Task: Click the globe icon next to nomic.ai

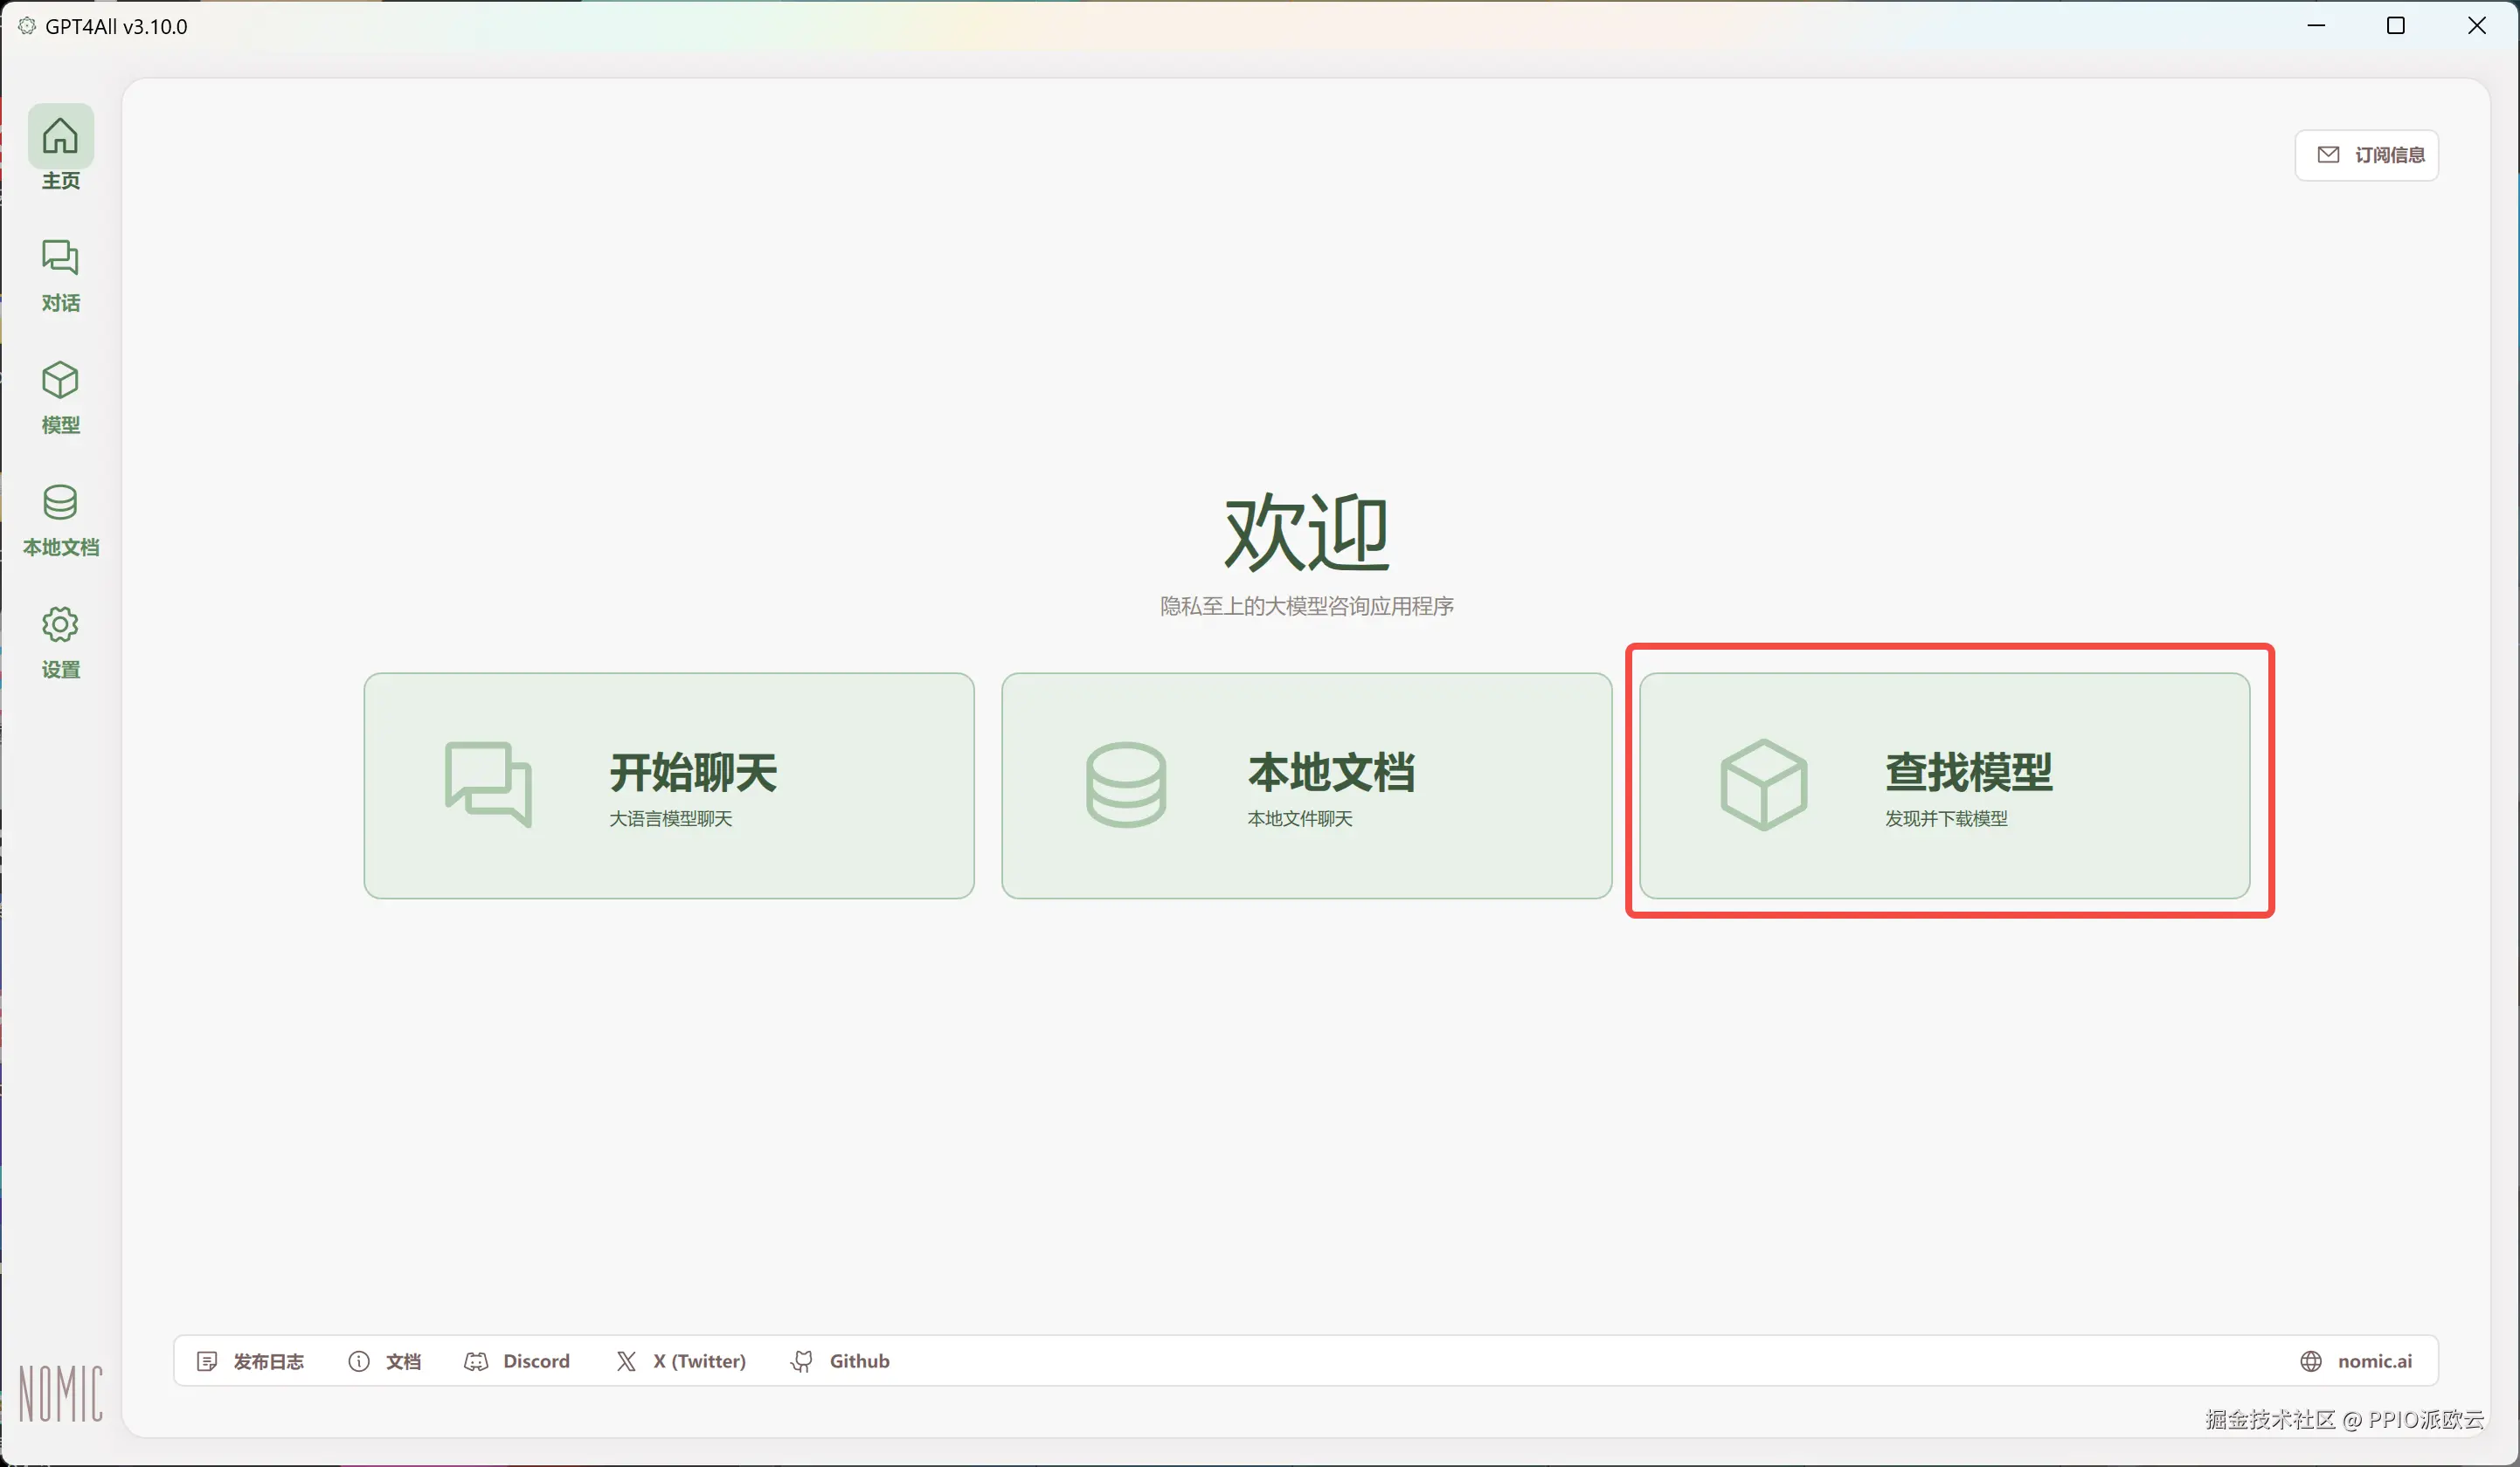Action: (2311, 1361)
